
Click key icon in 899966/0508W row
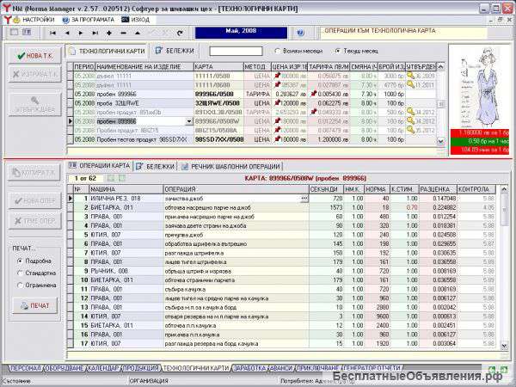[x=410, y=120]
